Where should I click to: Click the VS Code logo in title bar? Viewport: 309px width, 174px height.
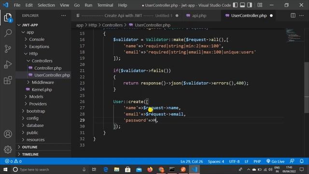pos(5,5)
